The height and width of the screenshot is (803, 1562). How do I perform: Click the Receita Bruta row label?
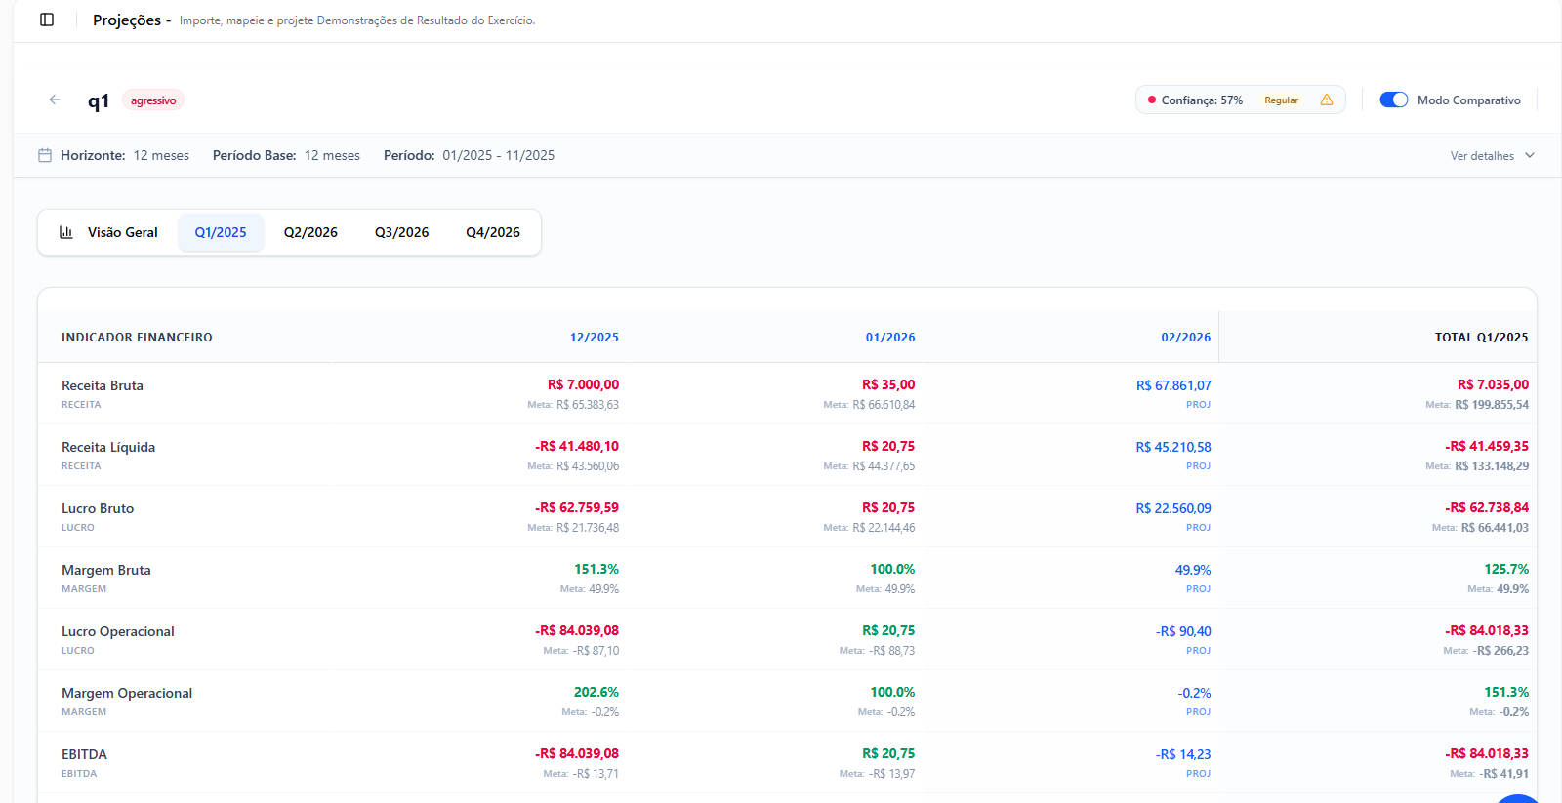pos(103,385)
